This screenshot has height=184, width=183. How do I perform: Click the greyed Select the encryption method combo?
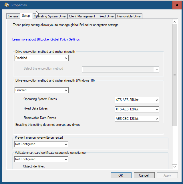pos(121,70)
